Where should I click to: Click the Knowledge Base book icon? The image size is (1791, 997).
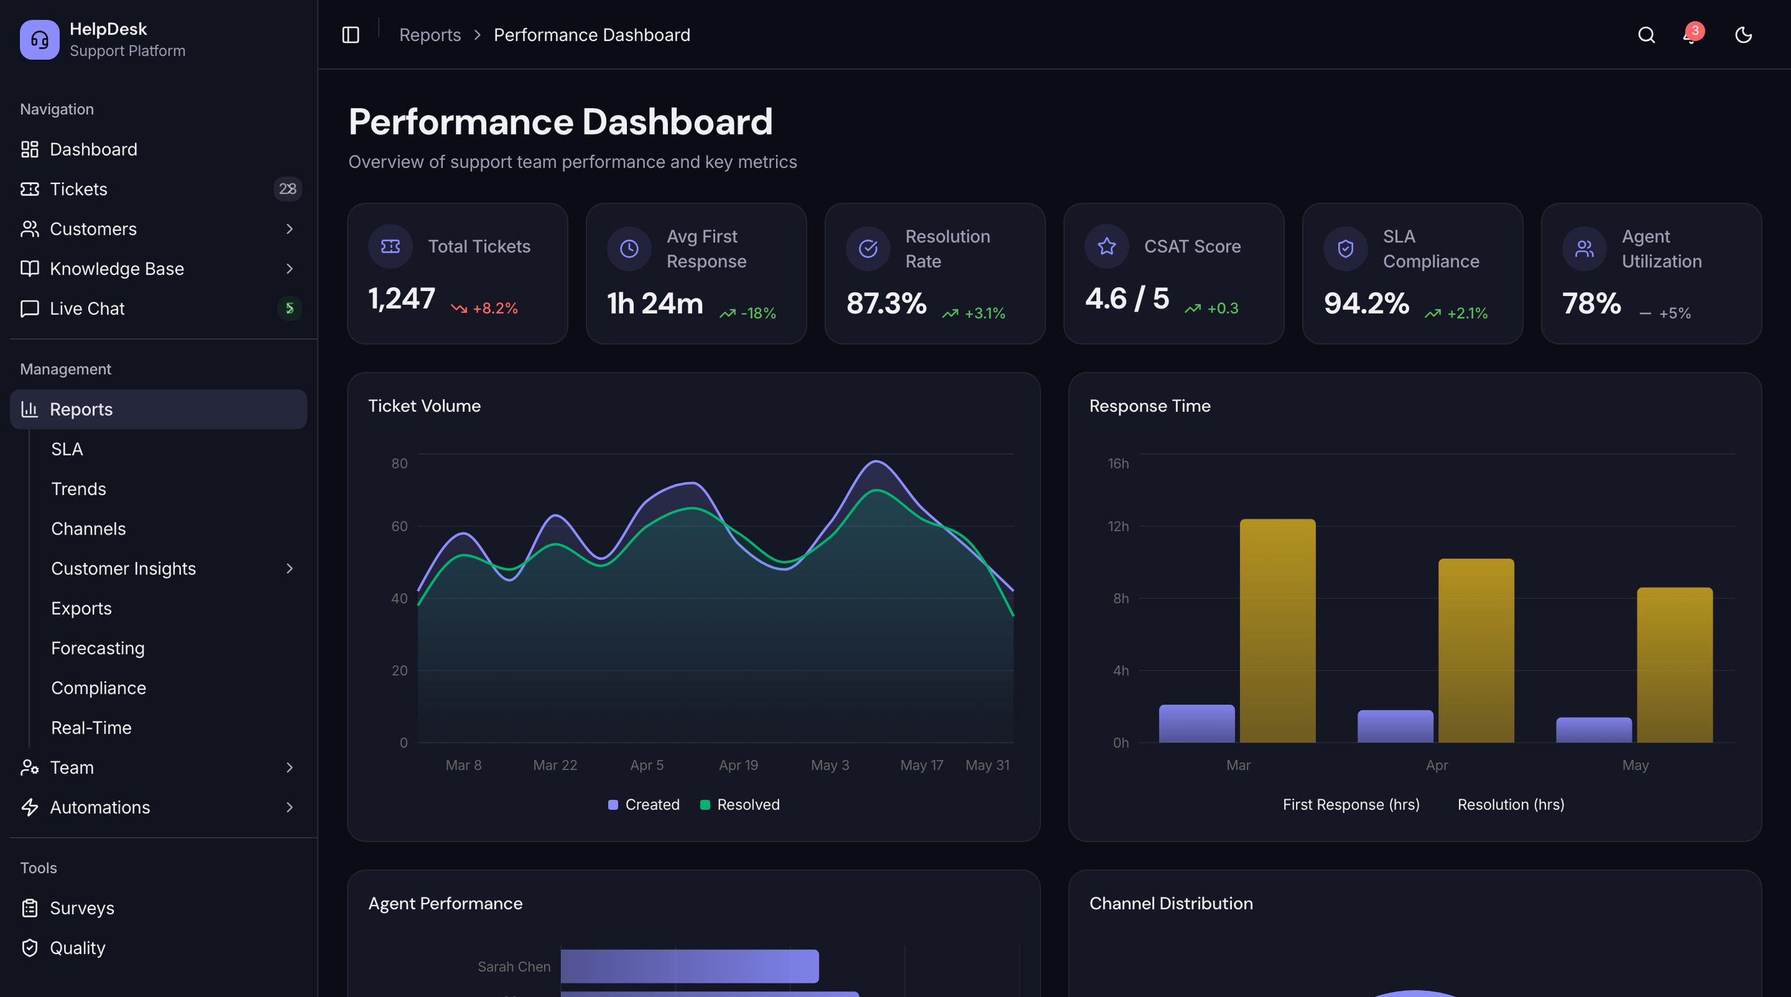pyautogui.click(x=29, y=269)
